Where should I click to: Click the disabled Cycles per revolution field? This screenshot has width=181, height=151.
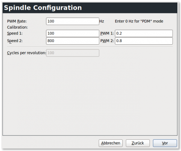72,53
